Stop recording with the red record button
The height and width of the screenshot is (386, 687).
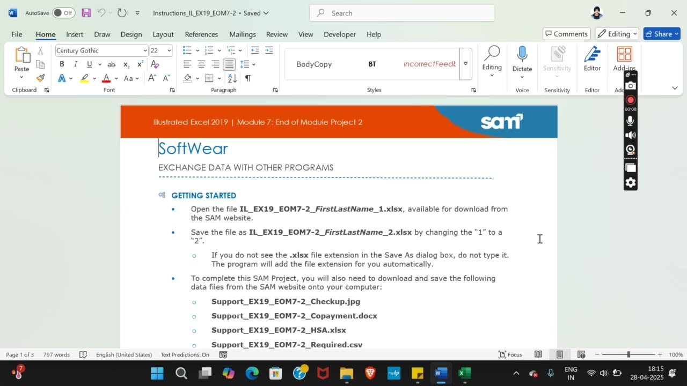(631, 100)
